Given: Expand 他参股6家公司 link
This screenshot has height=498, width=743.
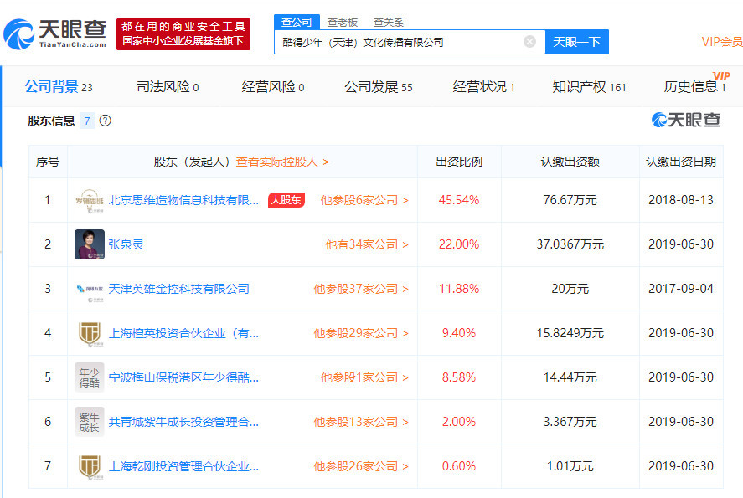Looking at the screenshot, I should (x=364, y=200).
